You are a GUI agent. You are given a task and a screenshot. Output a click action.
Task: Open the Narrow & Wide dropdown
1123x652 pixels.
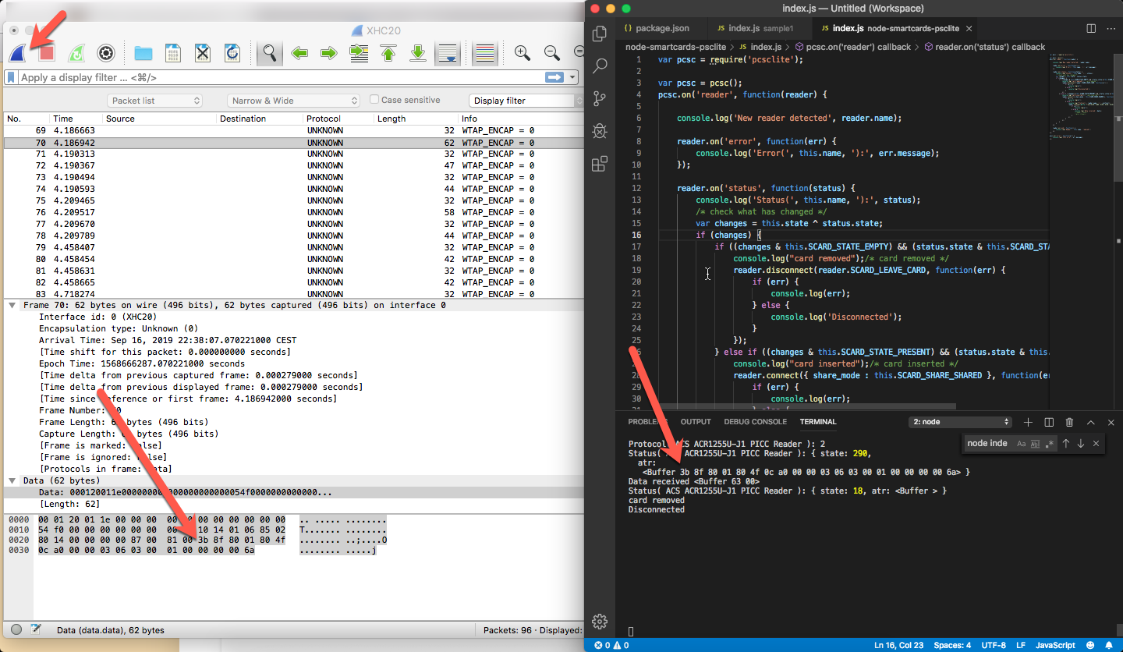pyautogui.click(x=294, y=101)
